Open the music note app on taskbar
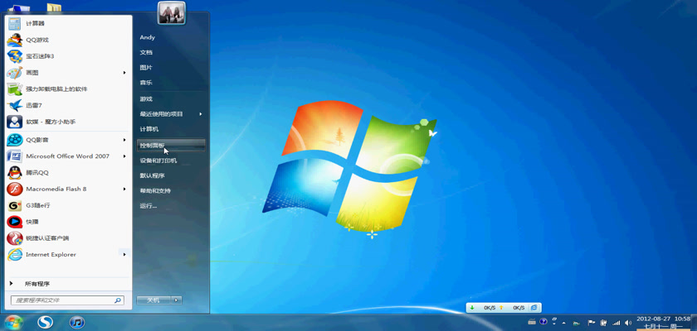This screenshot has height=331, width=697. (77, 322)
